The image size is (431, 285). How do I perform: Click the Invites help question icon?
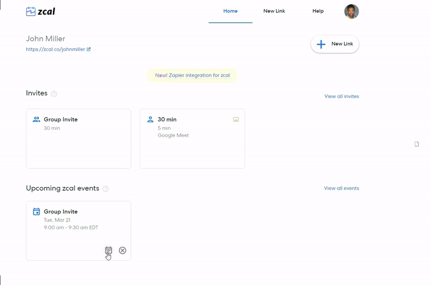tap(54, 94)
